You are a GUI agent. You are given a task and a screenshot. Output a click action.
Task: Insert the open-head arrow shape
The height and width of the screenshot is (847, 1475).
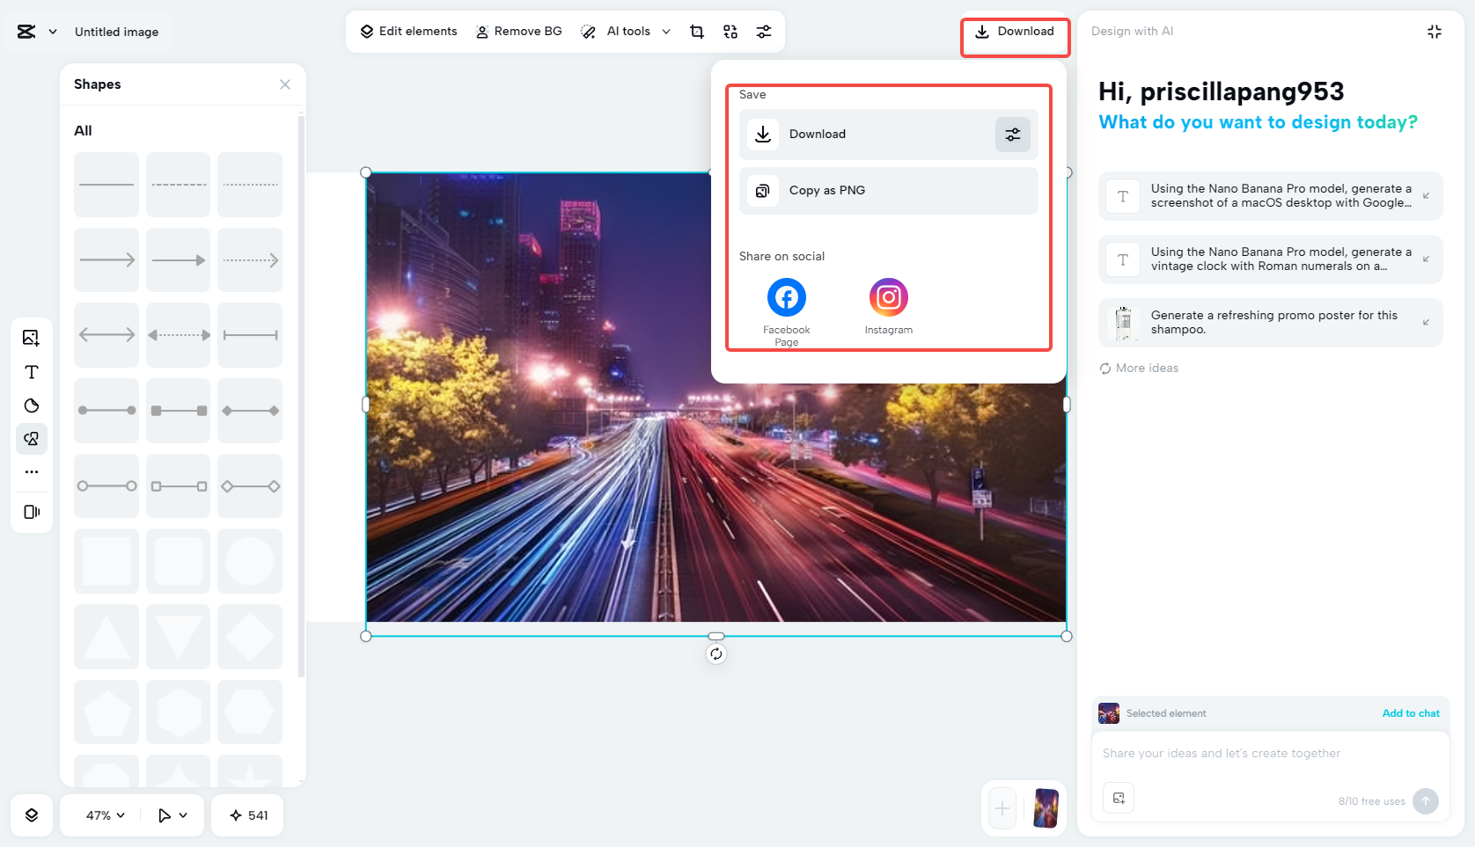click(106, 260)
